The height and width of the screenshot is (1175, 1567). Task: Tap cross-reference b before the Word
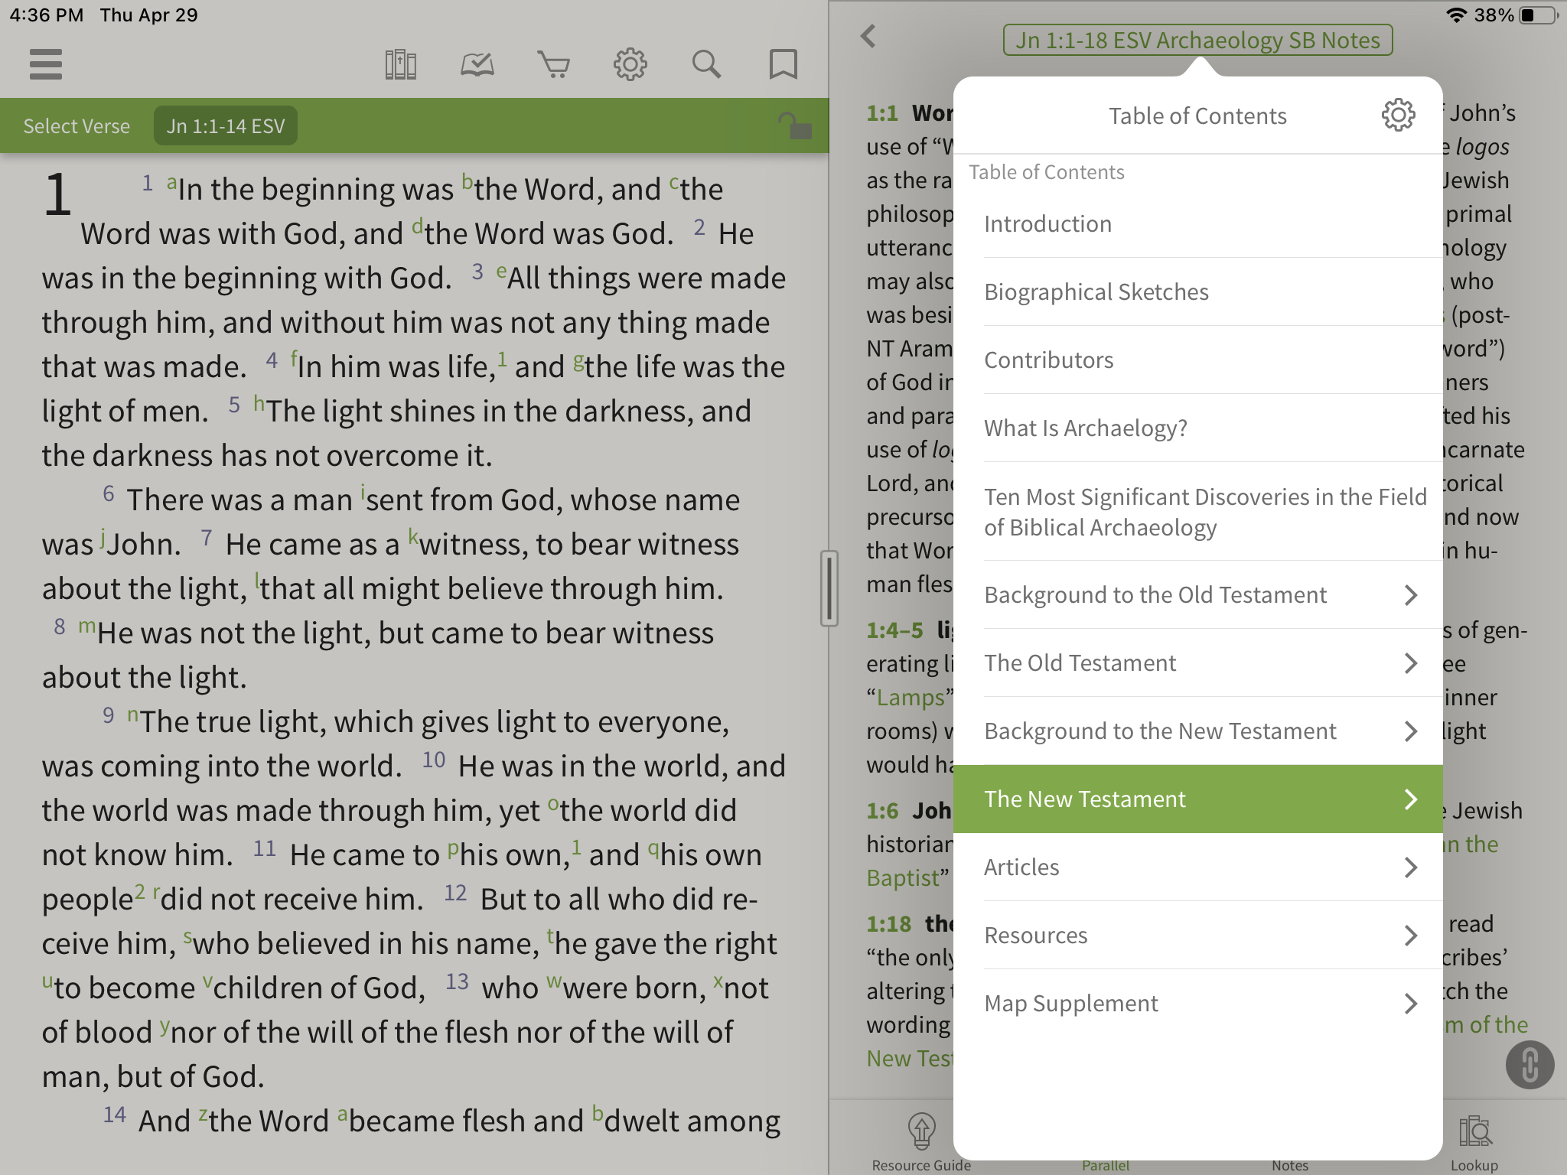tap(467, 182)
